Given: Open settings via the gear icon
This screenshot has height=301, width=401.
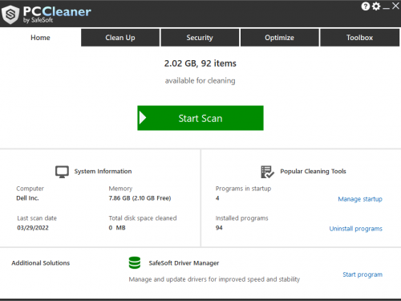Looking at the screenshot, I should click(376, 6).
